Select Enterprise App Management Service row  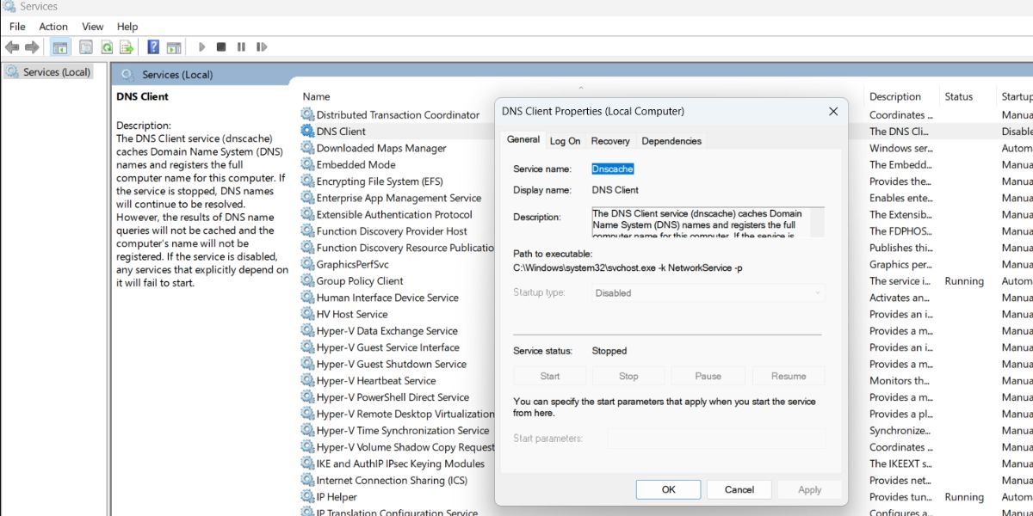(399, 198)
